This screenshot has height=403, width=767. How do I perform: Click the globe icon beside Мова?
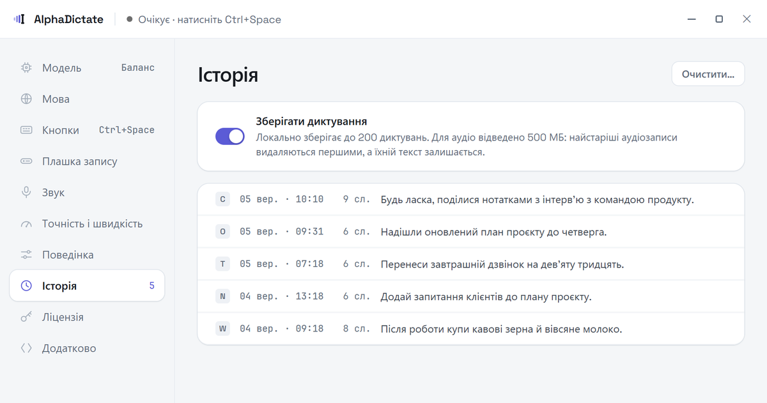pos(26,99)
